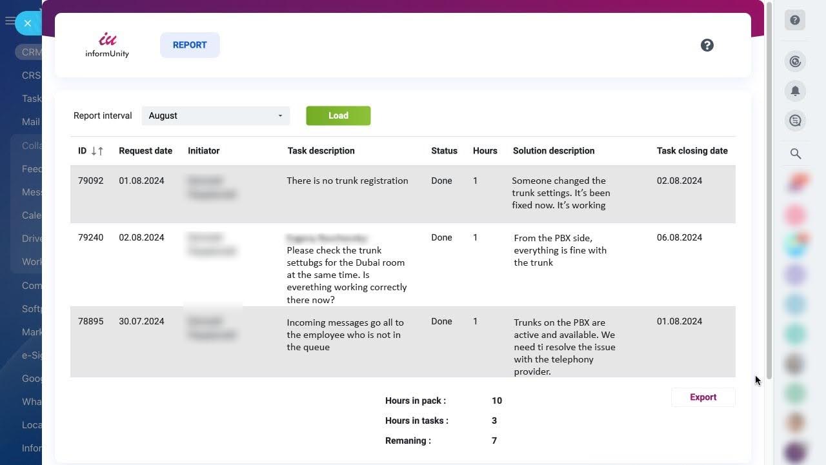Image resolution: width=826 pixels, height=465 pixels.
Task: Expand navigation with the hamburger menu icon
Action: (x=10, y=21)
